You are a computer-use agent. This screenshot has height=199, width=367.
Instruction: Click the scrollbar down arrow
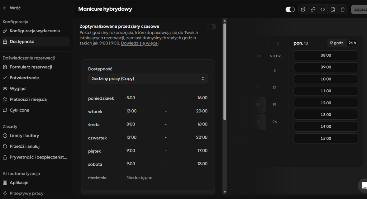(225, 192)
